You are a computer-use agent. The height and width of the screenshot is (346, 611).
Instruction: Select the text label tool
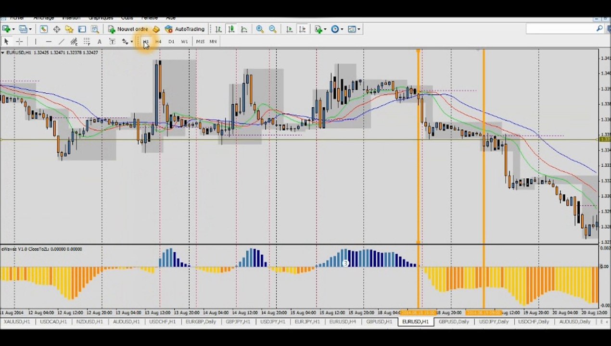[112, 42]
